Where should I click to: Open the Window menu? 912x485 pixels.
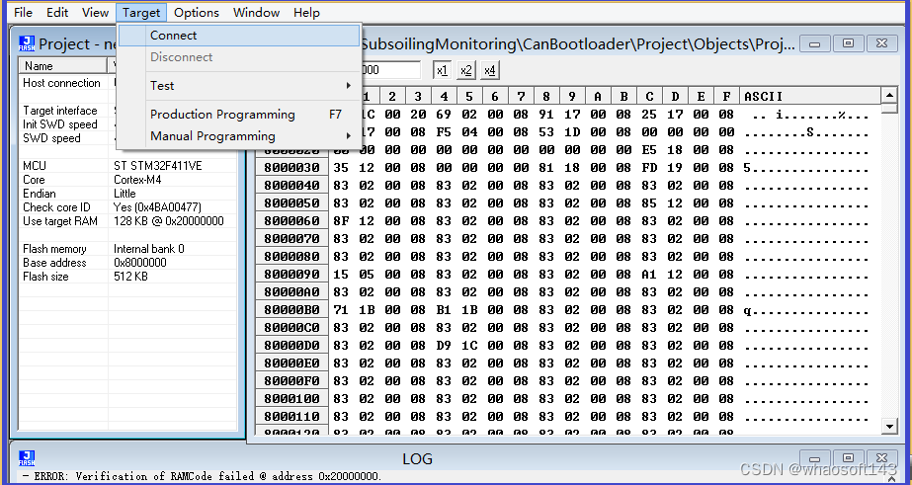(x=256, y=12)
